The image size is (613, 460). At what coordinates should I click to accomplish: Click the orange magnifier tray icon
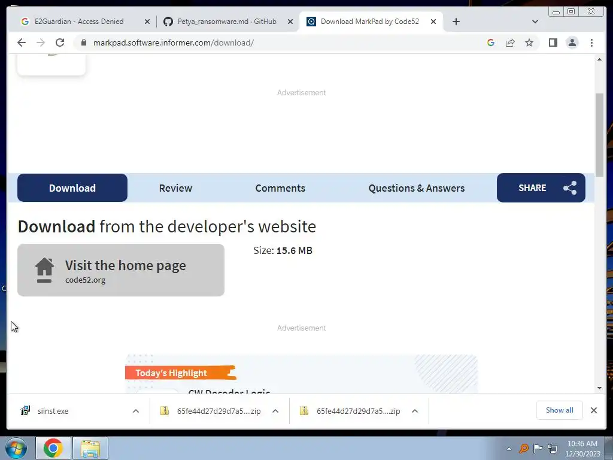coord(523,448)
